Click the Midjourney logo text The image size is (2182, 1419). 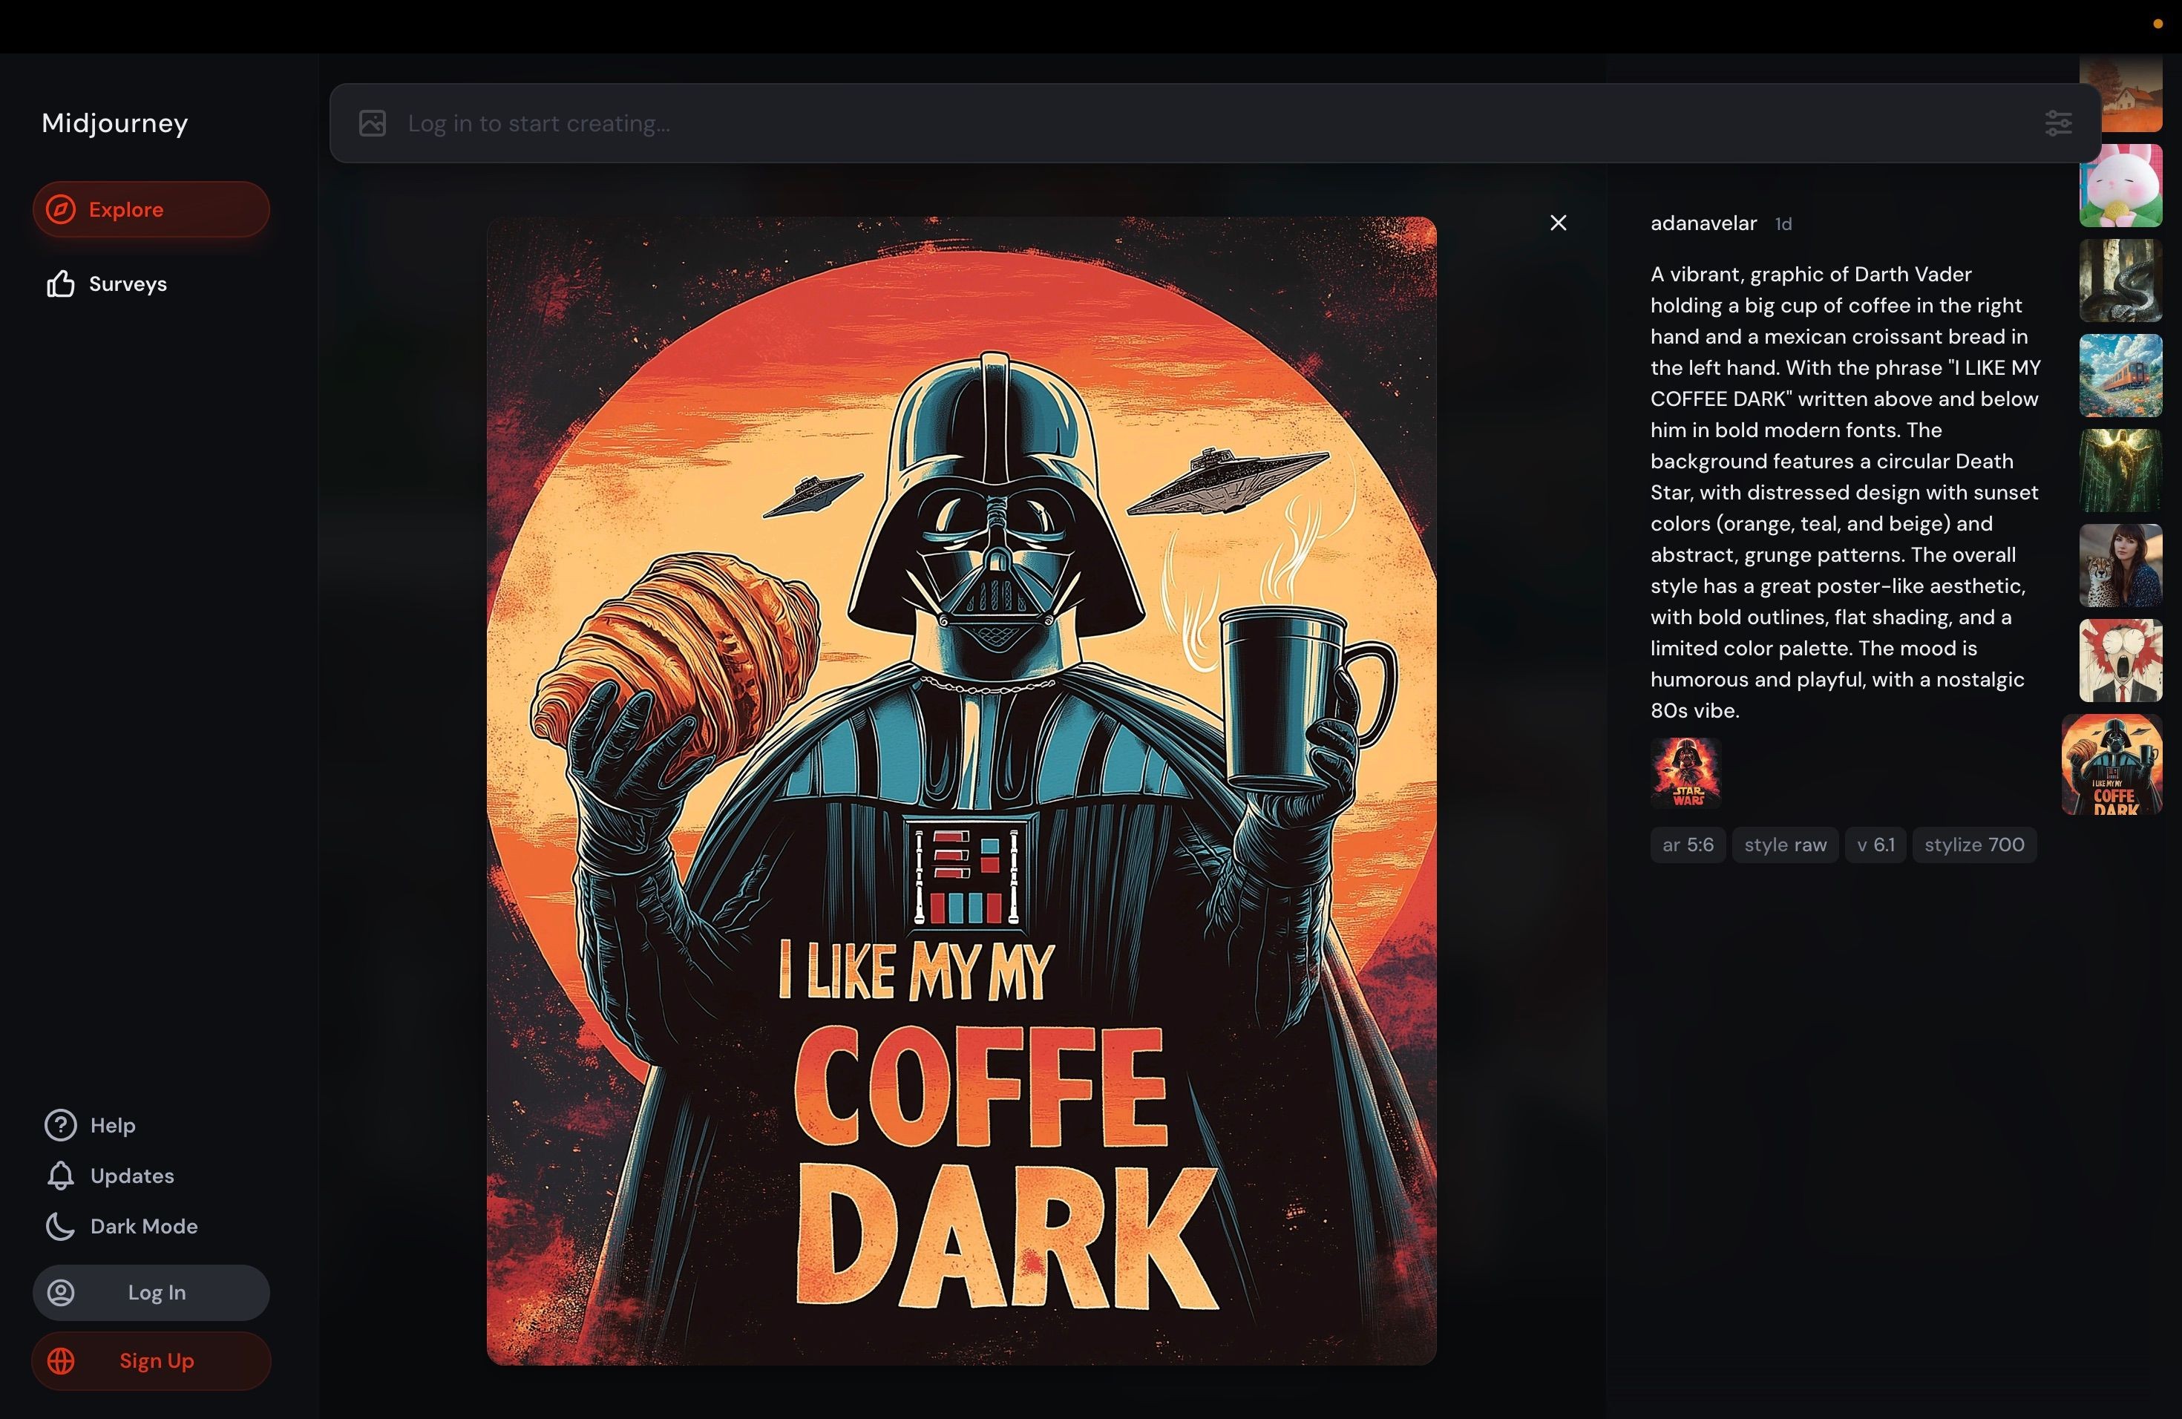pyautogui.click(x=114, y=123)
